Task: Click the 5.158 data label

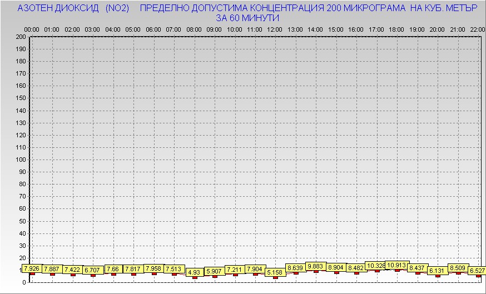Action: click(x=275, y=272)
